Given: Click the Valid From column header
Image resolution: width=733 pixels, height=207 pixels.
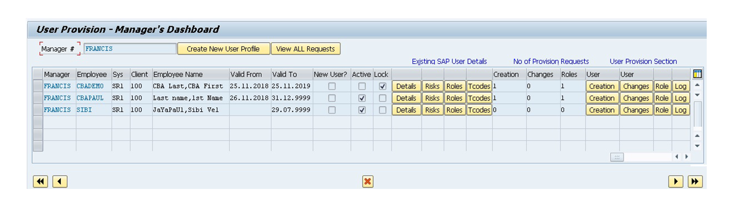Looking at the screenshot, I should point(250,74).
